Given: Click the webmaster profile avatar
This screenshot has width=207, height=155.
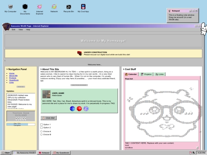Looking at the screenshot, I should coord(46,94).
